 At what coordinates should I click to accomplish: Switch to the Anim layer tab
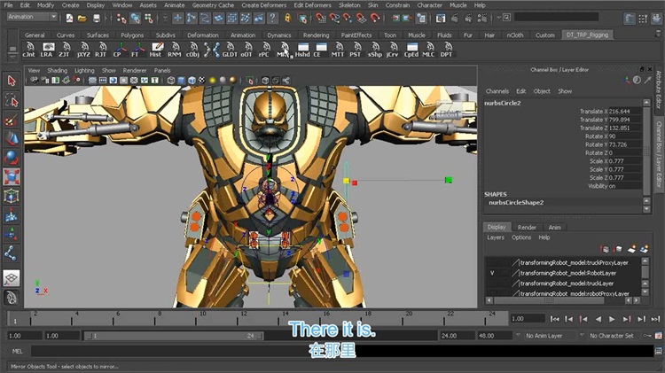[554, 227]
